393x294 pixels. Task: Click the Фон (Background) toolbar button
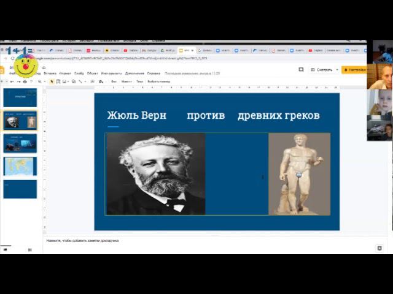tap(114, 81)
